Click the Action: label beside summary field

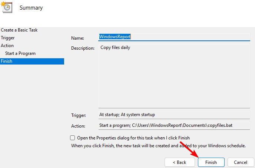click(x=78, y=126)
